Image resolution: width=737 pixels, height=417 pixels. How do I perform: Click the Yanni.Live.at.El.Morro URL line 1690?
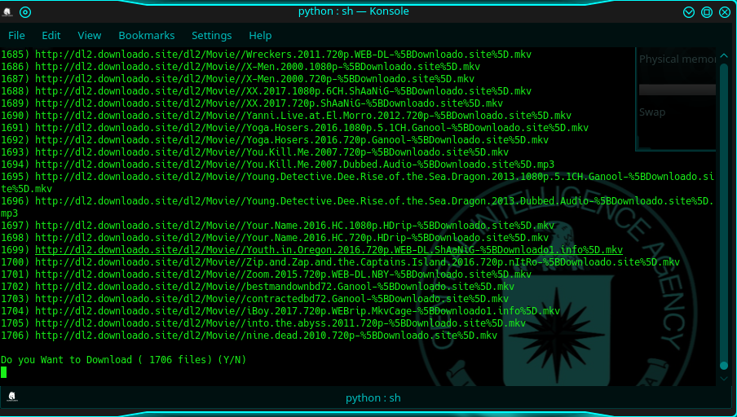tap(303, 116)
